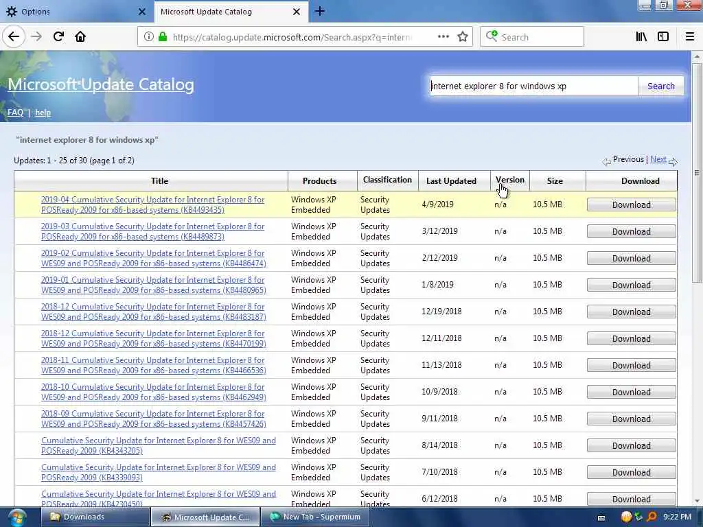Image resolution: width=703 pixels, height=527 pixels.
Task: Click the previous page arrow icon
Action: coord(606,161)
